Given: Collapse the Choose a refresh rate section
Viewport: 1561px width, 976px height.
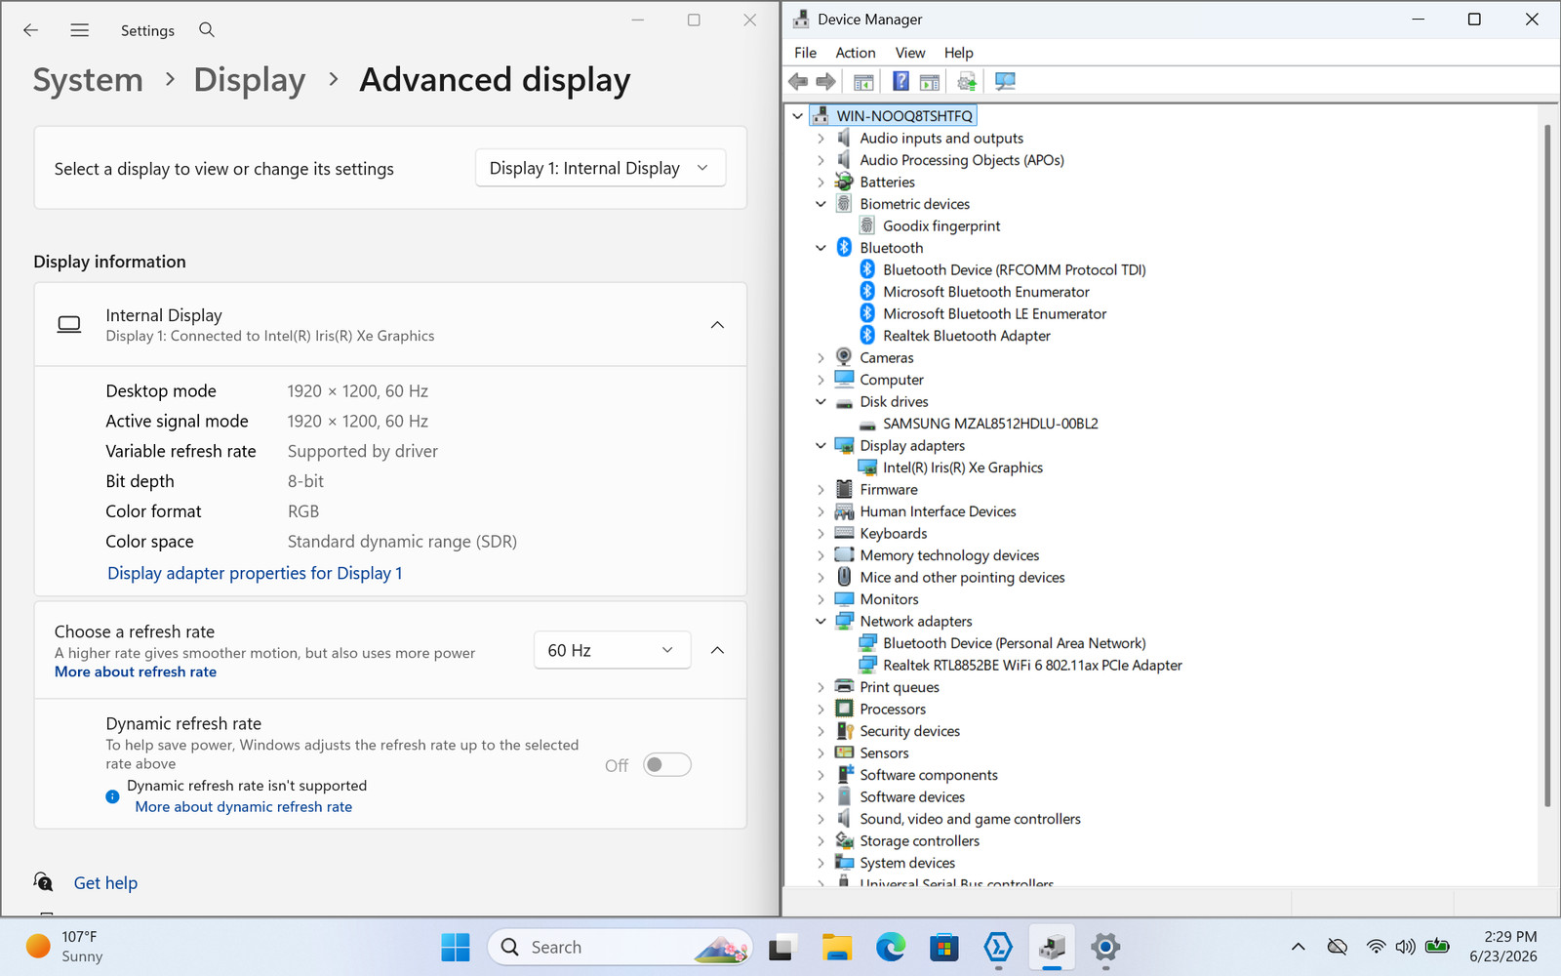Looking at the screenshot, I should coord(717,650).
